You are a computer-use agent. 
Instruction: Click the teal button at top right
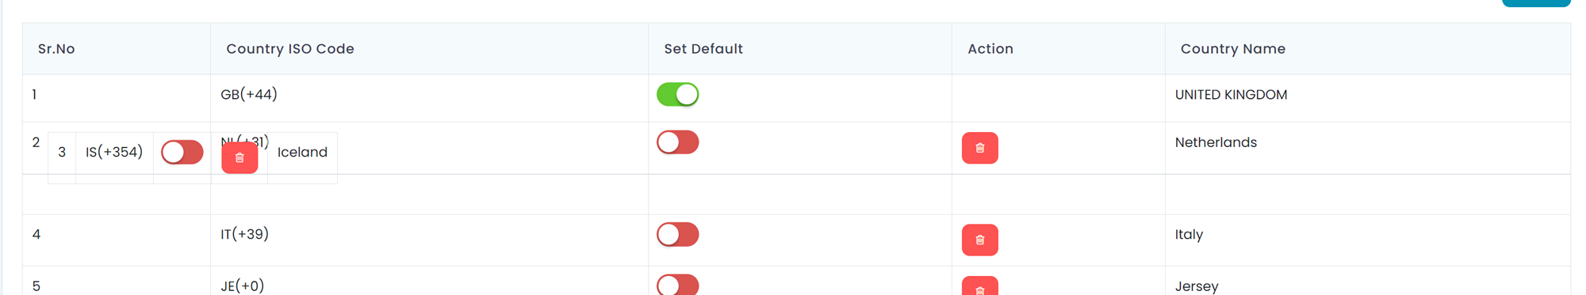pyautogui.click(x=1536, y=3)
